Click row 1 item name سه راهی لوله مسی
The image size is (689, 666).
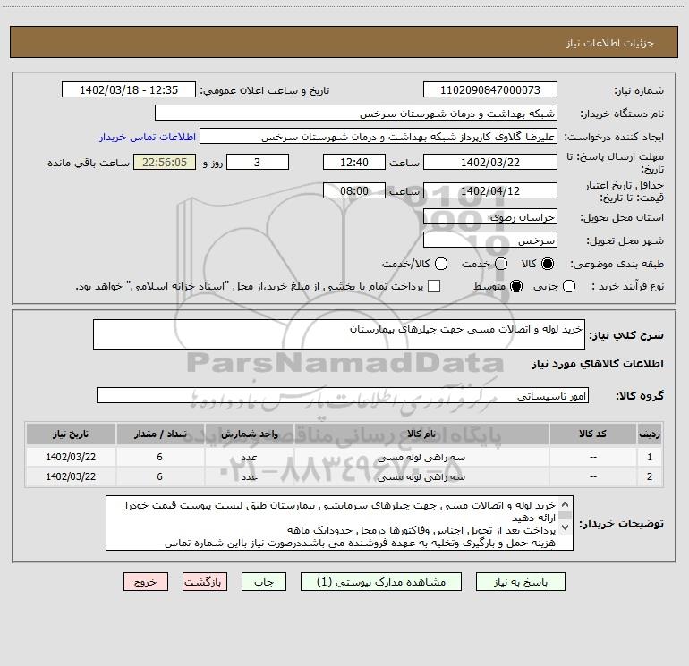pos(421,458)
